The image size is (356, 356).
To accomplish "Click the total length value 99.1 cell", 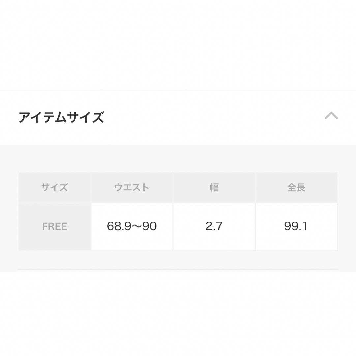I will pos(297,226).
